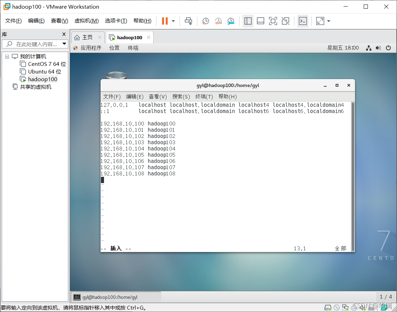Click the hard disk status icon in VMware status bar
This screenshot has height=312, width=397.
point(328,308)
